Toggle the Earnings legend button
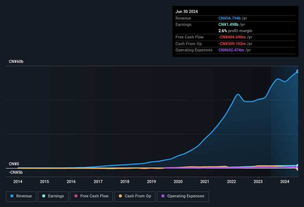The image size is (304, 207). tap(53, 197)
